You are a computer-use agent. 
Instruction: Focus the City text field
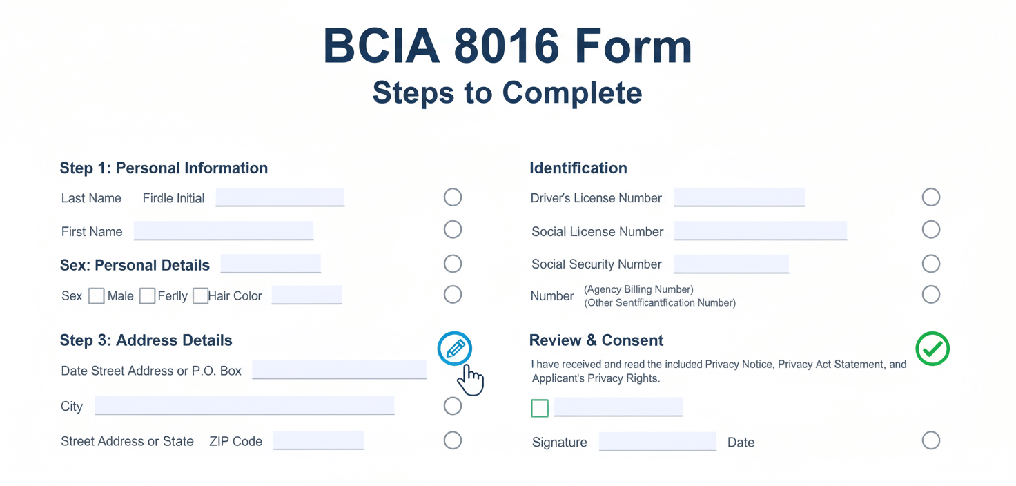pyautogui.click(x=244, y=405)
